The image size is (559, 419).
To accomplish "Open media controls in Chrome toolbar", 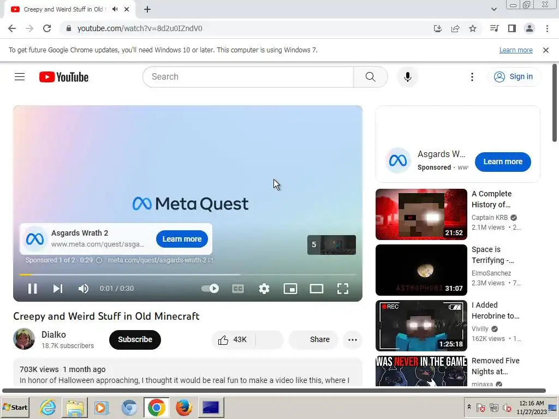I will pos(495,28).
